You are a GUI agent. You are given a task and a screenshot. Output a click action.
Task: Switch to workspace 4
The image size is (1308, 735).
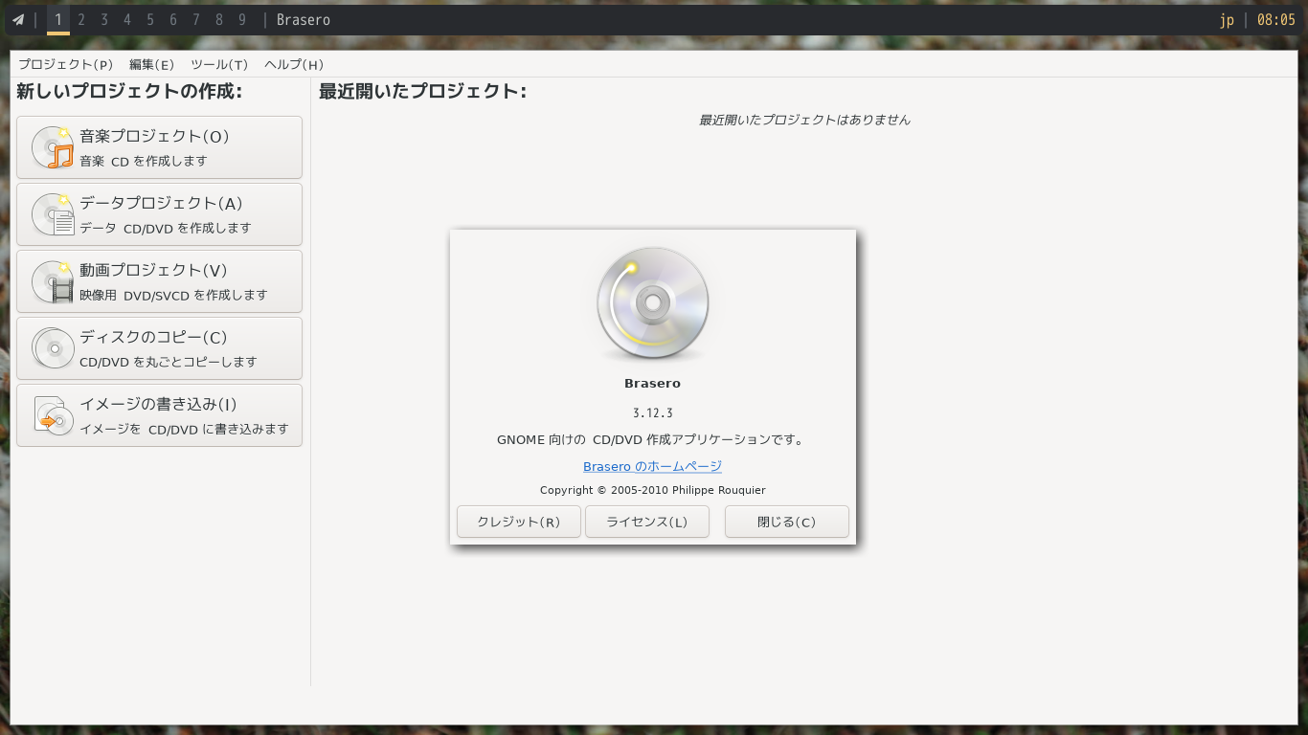126,20
